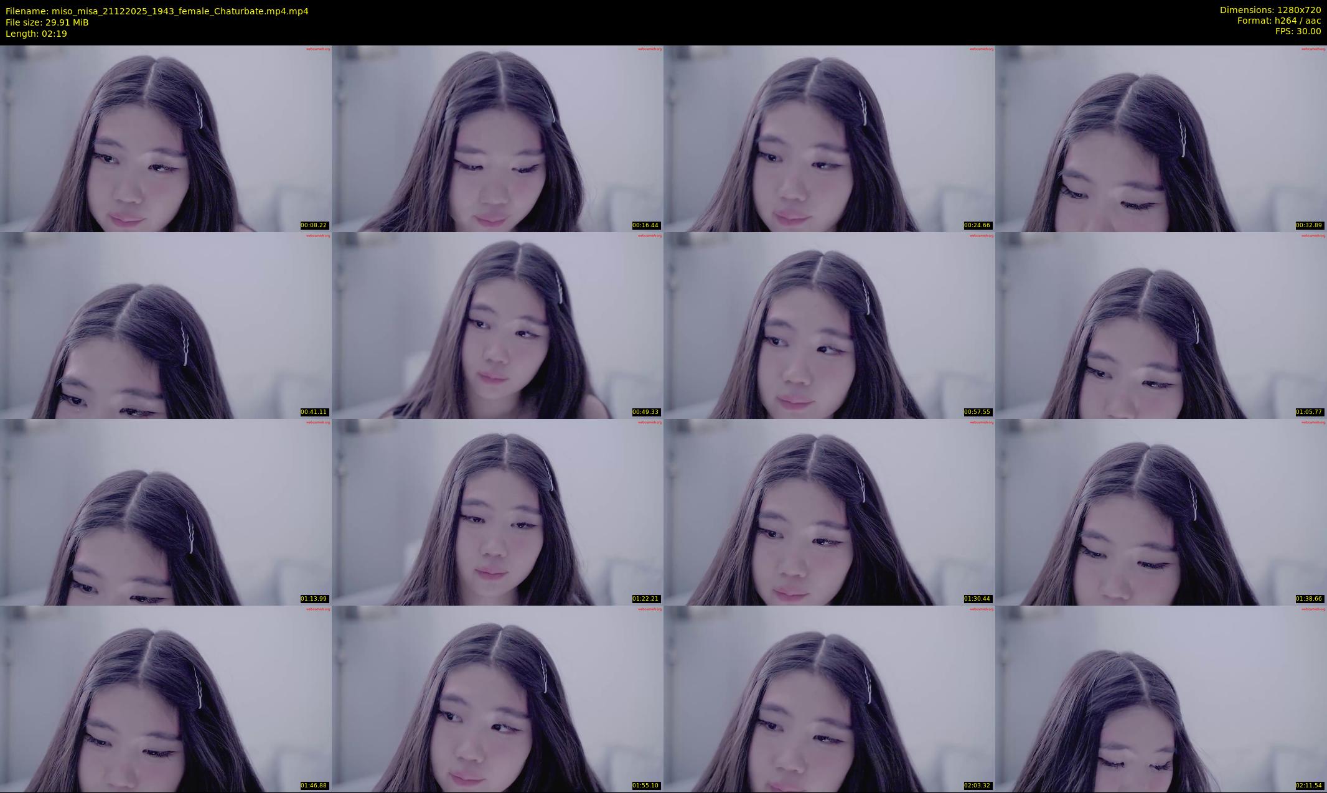Click the thumbnail timestamped 00:08.22
Image resolution: width=1327 pixels, height=793 pixels.
point(166,138)
